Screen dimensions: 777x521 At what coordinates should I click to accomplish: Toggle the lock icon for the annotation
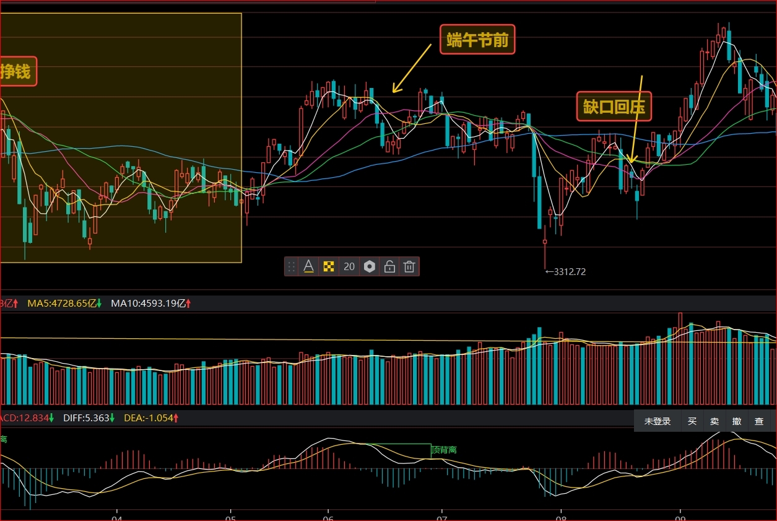389,266
